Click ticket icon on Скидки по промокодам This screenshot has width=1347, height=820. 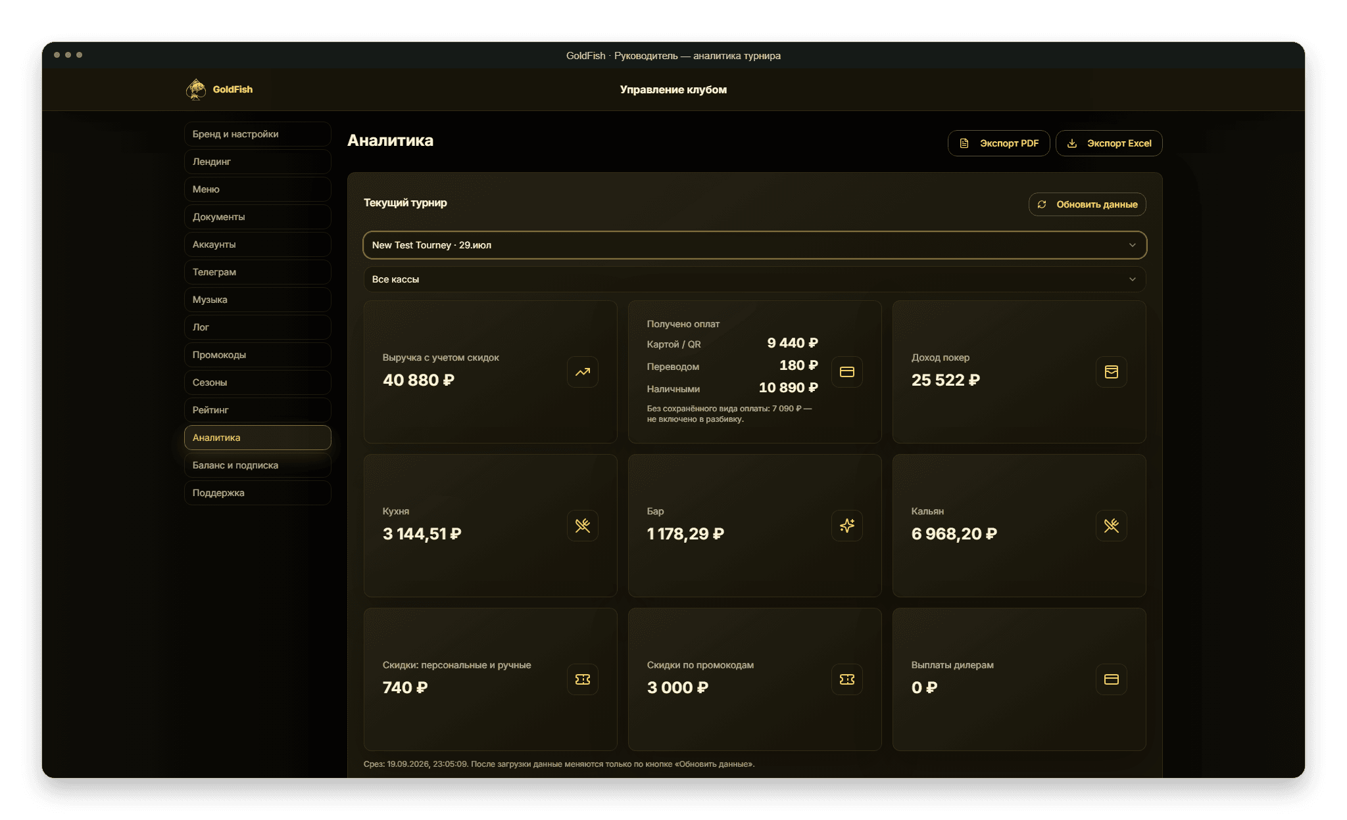click(x=847, y=679)
